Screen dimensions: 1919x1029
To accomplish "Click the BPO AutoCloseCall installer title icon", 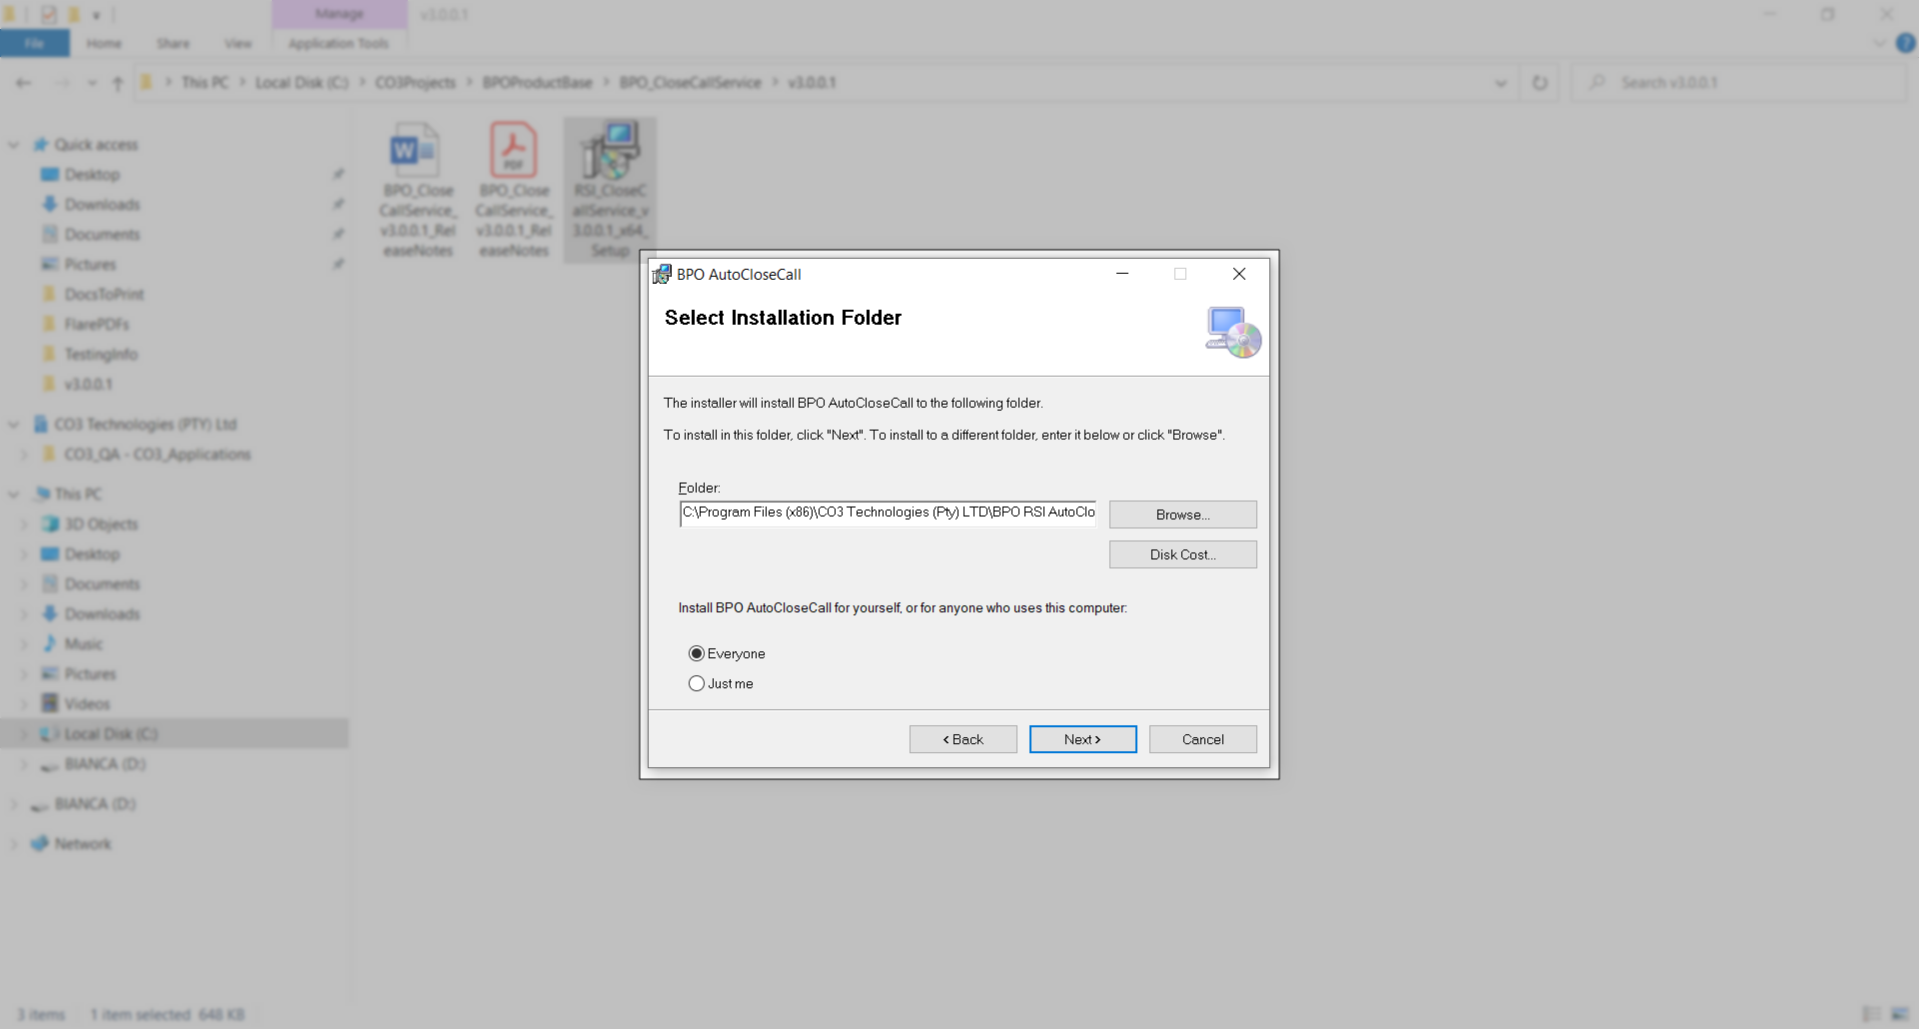I will 662,274.
